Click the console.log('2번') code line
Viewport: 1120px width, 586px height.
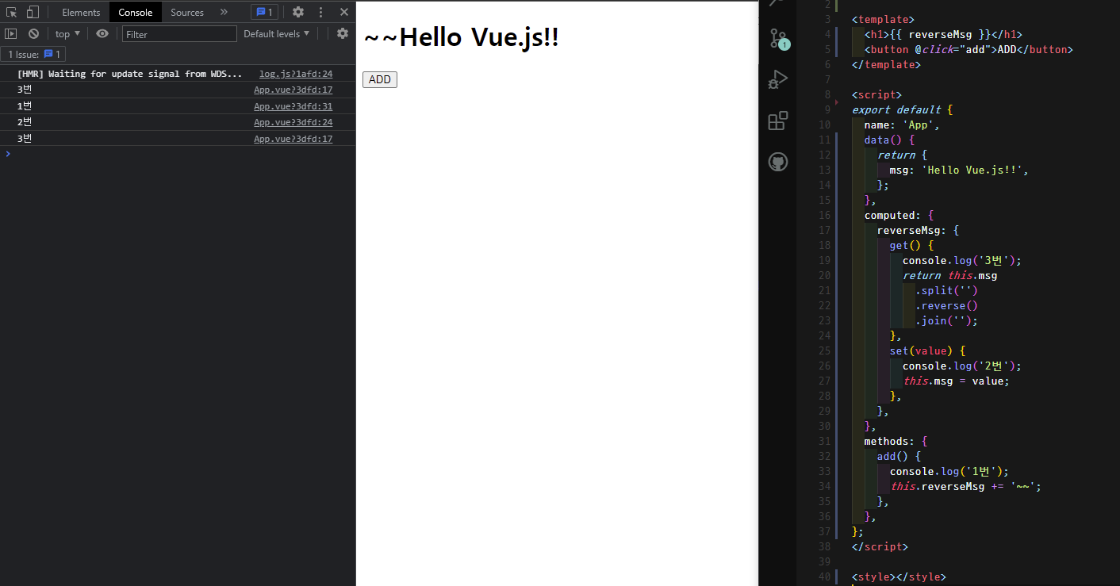tap(962, 366)
